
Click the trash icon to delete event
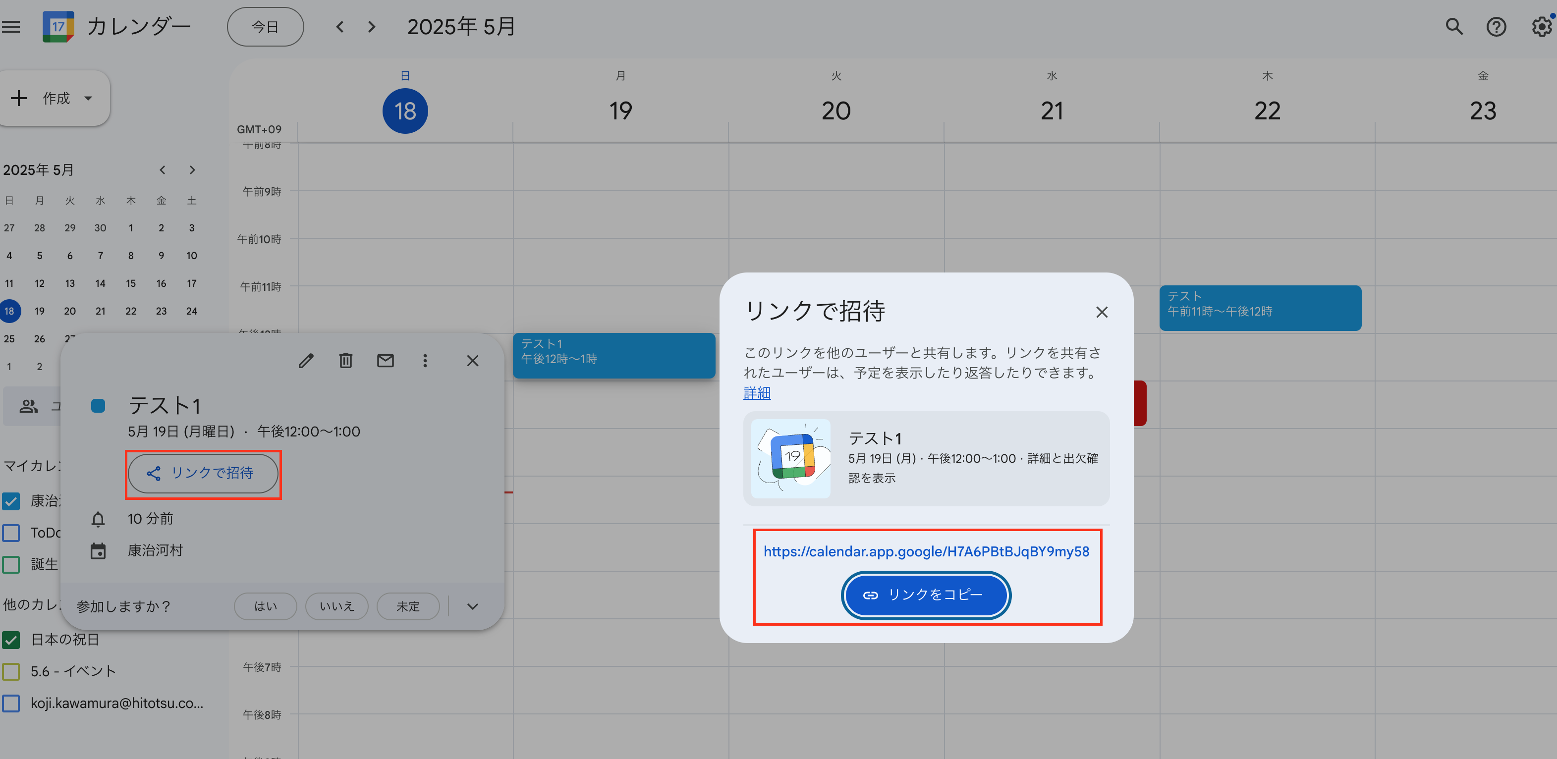pyautogui.click(x=345, y=361)
